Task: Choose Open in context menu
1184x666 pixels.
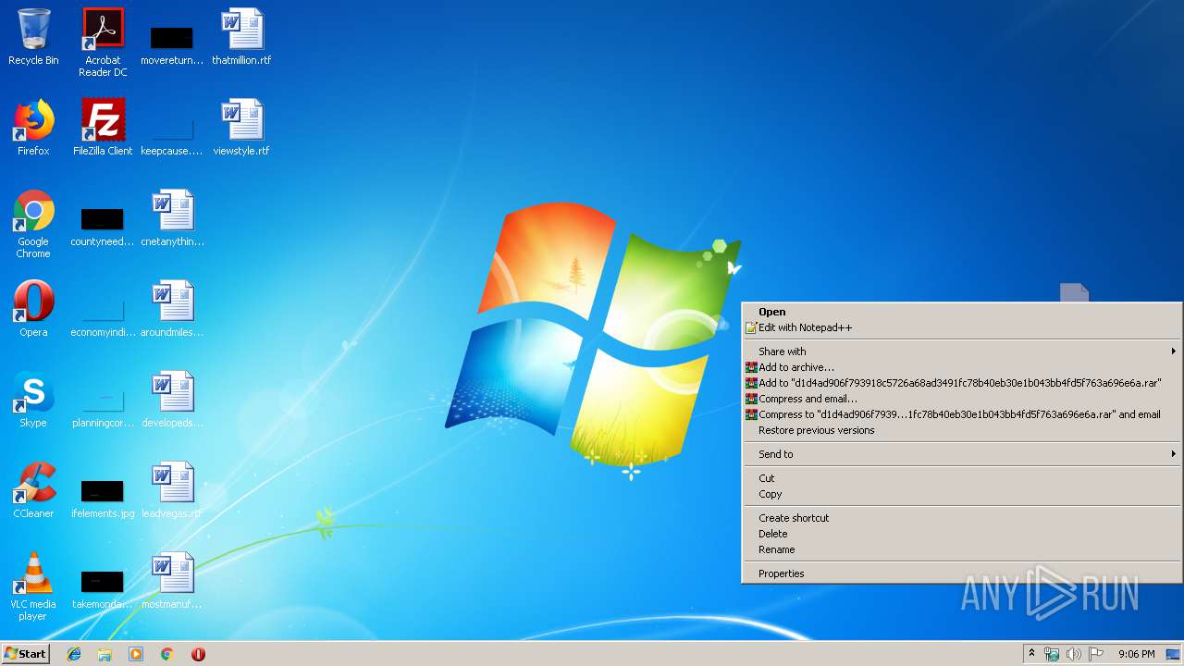Action: 962,312
